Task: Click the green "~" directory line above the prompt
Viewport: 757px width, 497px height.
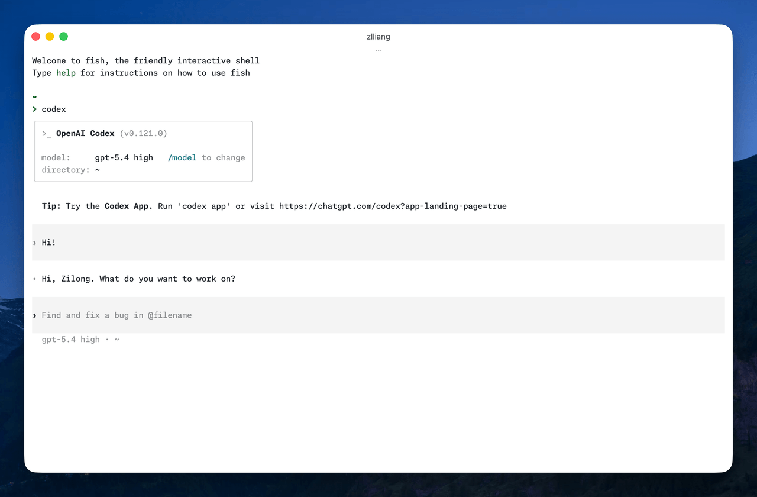Action: tap(34, 97)
